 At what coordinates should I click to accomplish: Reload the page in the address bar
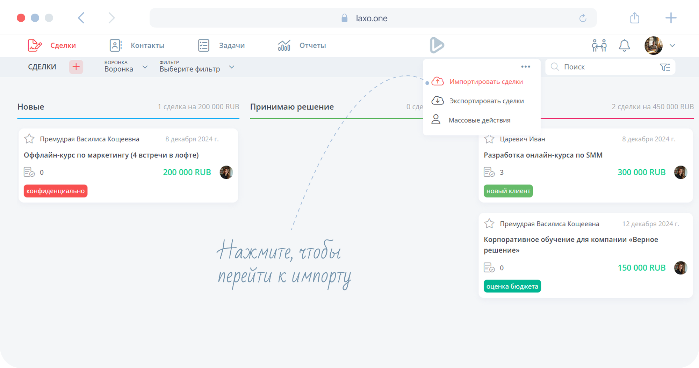[x=583, y=18]
